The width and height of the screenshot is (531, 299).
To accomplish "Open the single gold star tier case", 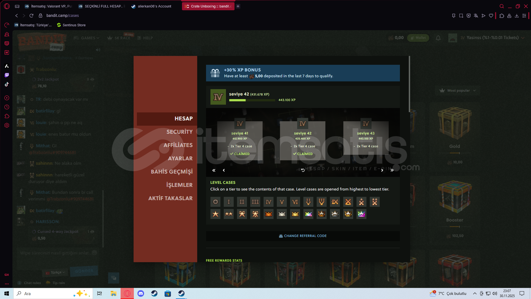I will click(x=215, y=214).
